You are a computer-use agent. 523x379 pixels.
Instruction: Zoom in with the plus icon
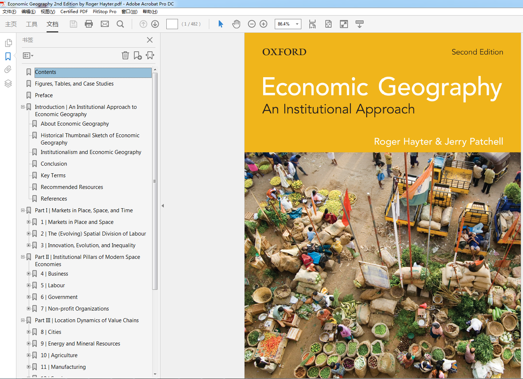click(264, 24)
